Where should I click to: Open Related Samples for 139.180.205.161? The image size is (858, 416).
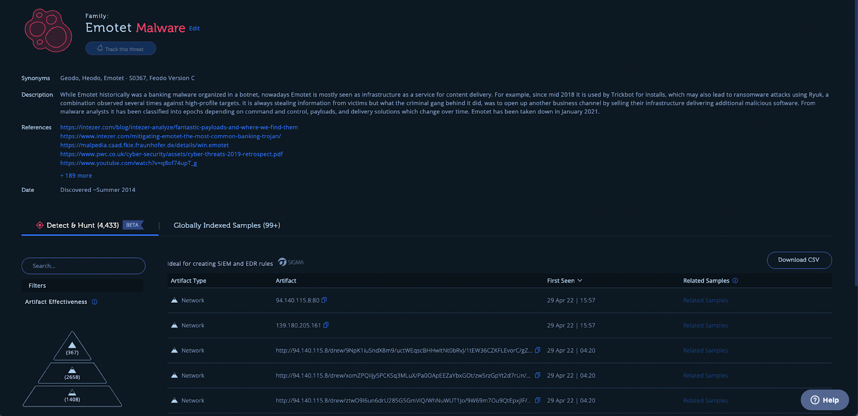(705, 325)
